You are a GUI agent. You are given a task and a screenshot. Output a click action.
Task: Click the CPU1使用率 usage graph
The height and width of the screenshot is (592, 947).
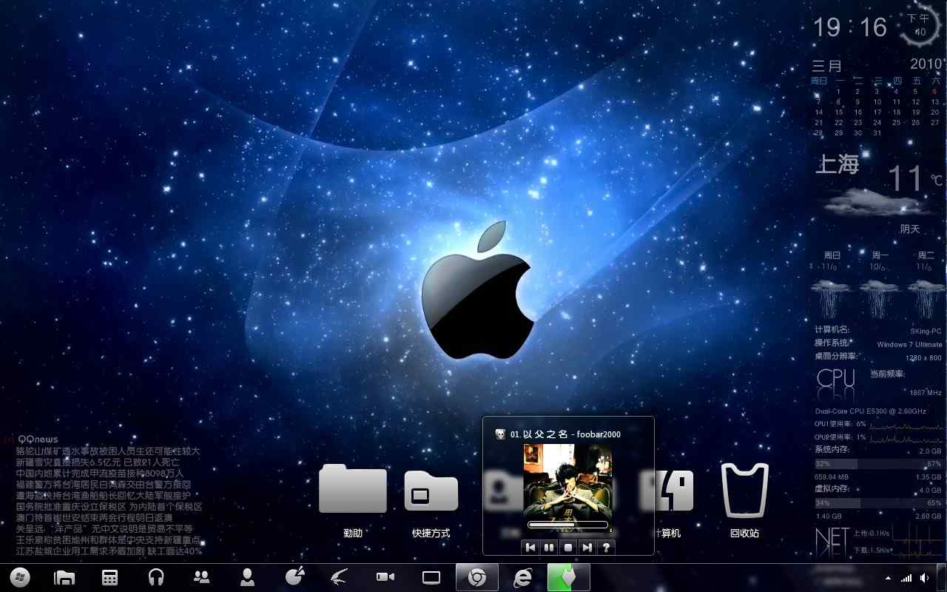[906, 425]
